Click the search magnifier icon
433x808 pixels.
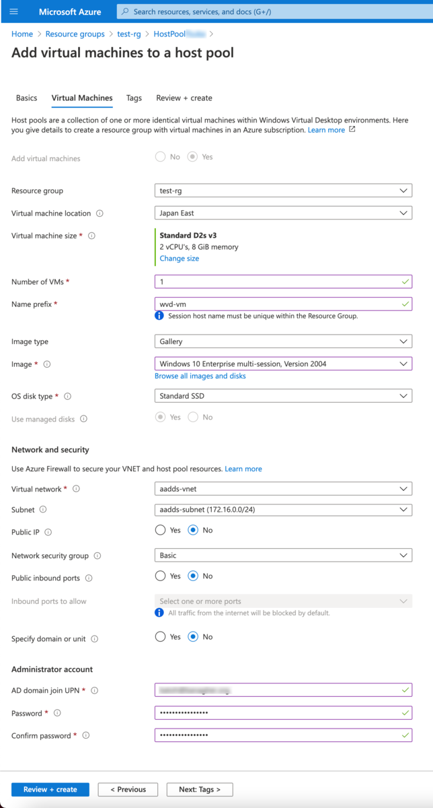coord(126,12)
